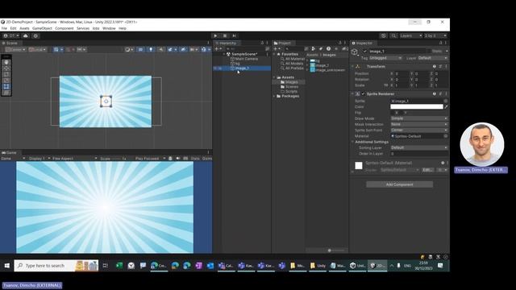Toggle Flip X checkbox
This screenshot has width=516, height=290.
393,113
